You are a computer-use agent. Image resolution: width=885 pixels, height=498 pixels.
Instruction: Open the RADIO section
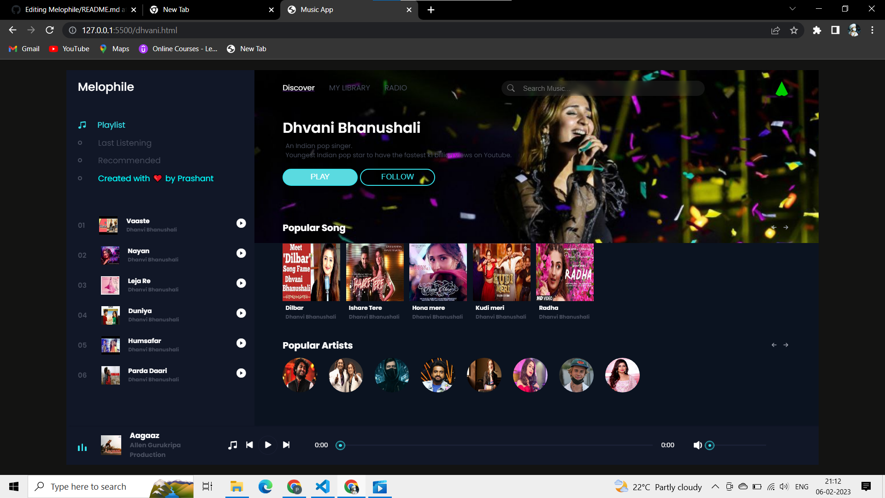pos(395,88)
